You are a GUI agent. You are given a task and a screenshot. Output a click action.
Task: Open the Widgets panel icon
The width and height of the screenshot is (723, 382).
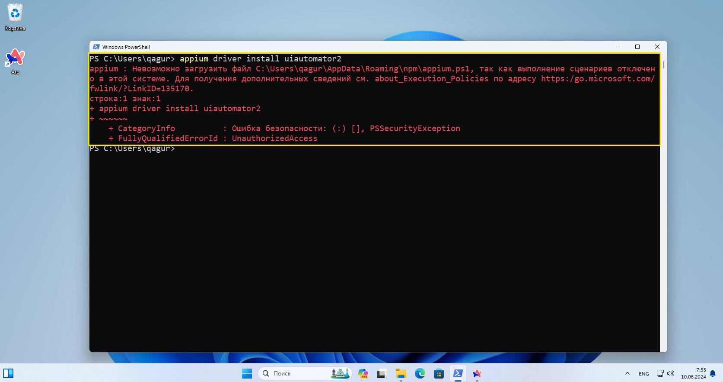(8, 373)
